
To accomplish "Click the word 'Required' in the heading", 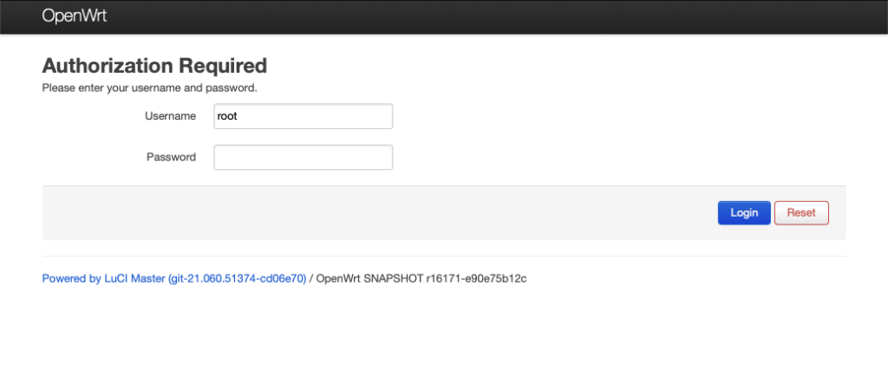I will [x=223, y=66].
